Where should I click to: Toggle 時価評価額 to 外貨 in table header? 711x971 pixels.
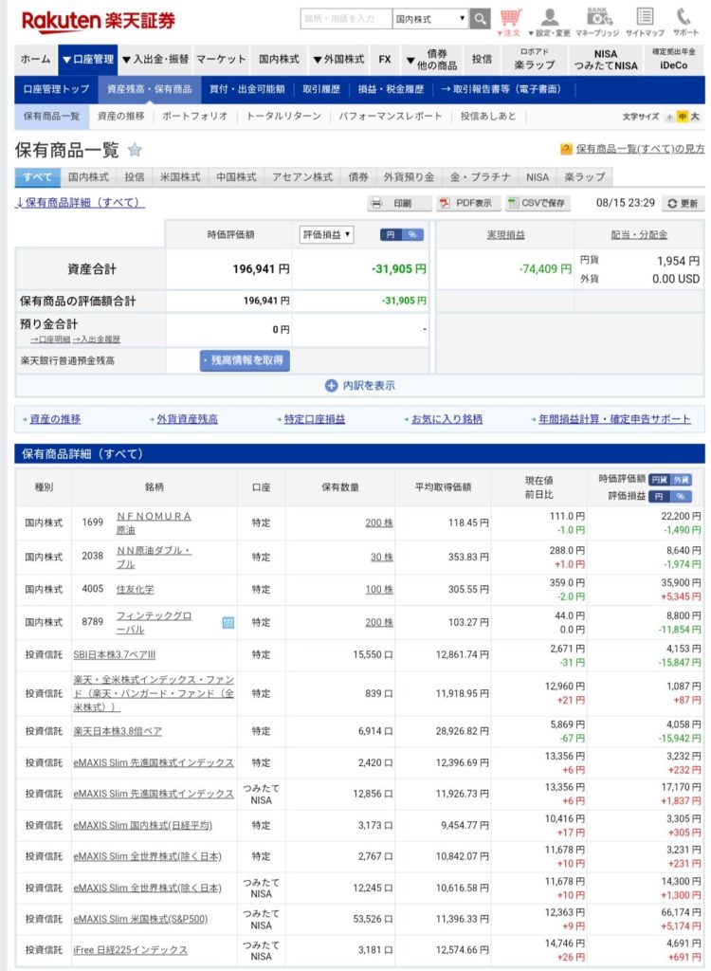click(682, 479)
